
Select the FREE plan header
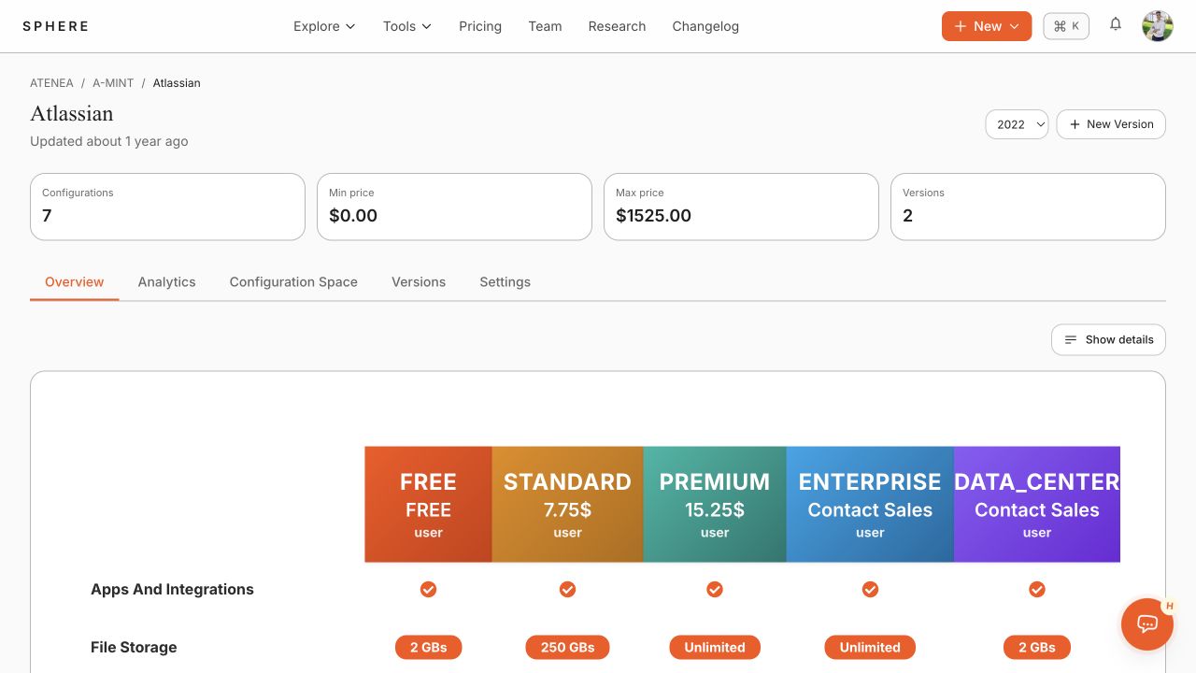[x=428, y=504]
